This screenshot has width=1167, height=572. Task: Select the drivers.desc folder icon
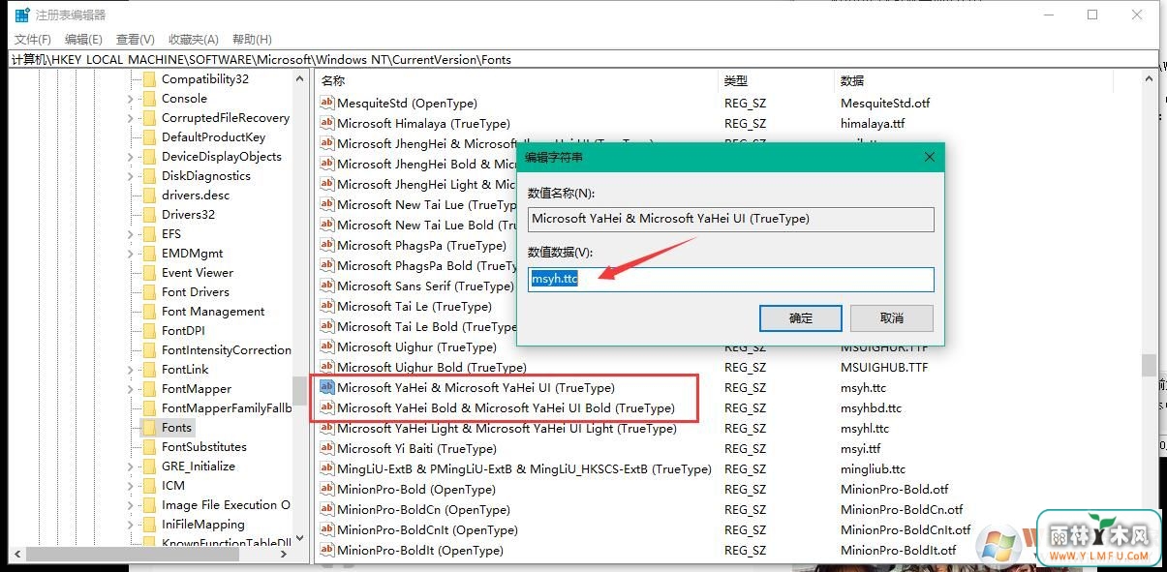(149, 196)
